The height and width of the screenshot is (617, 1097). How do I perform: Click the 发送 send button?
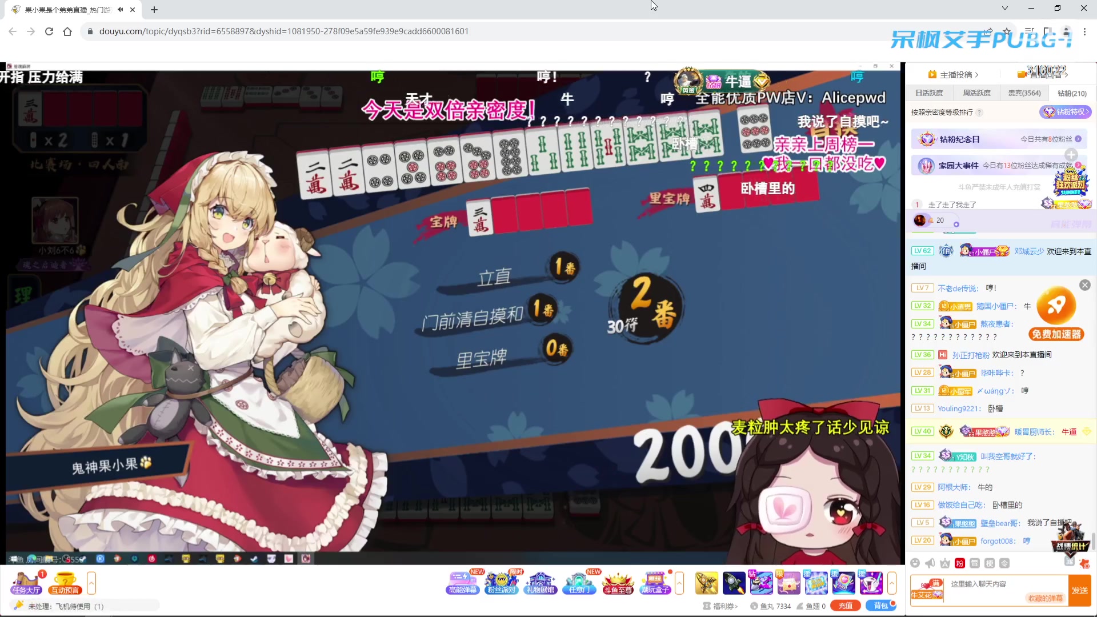[x=1079, y=590]
